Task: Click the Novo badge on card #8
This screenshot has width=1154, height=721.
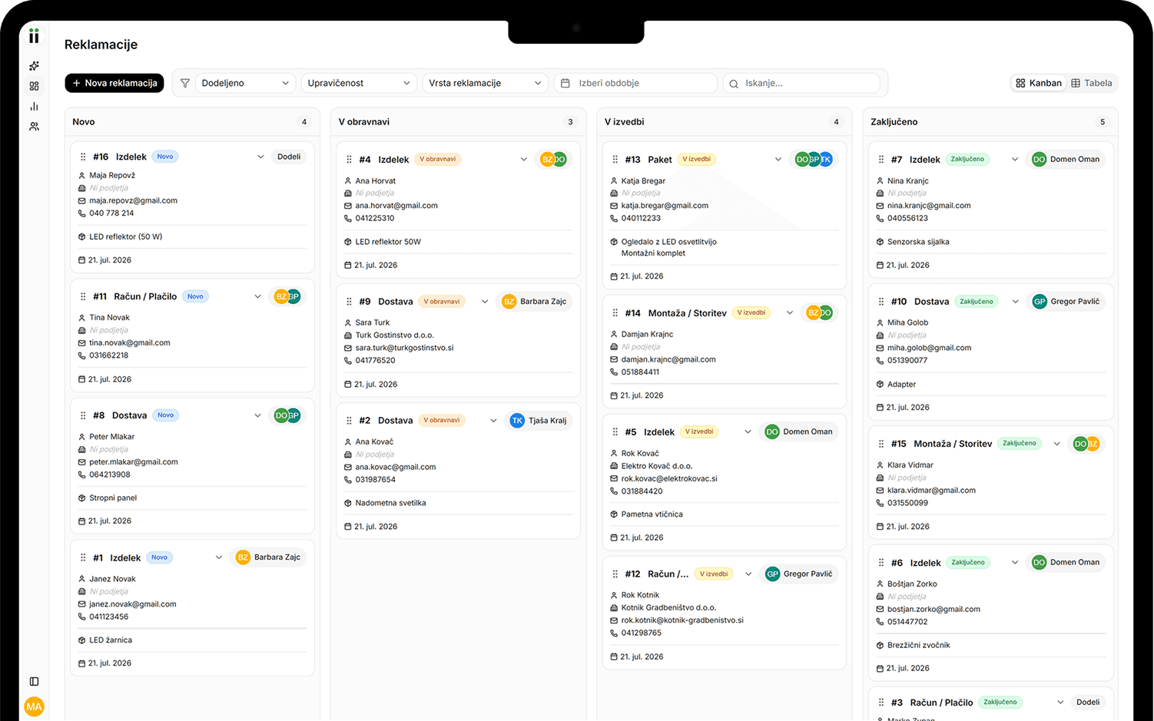Action: click(x=166, y=415)
